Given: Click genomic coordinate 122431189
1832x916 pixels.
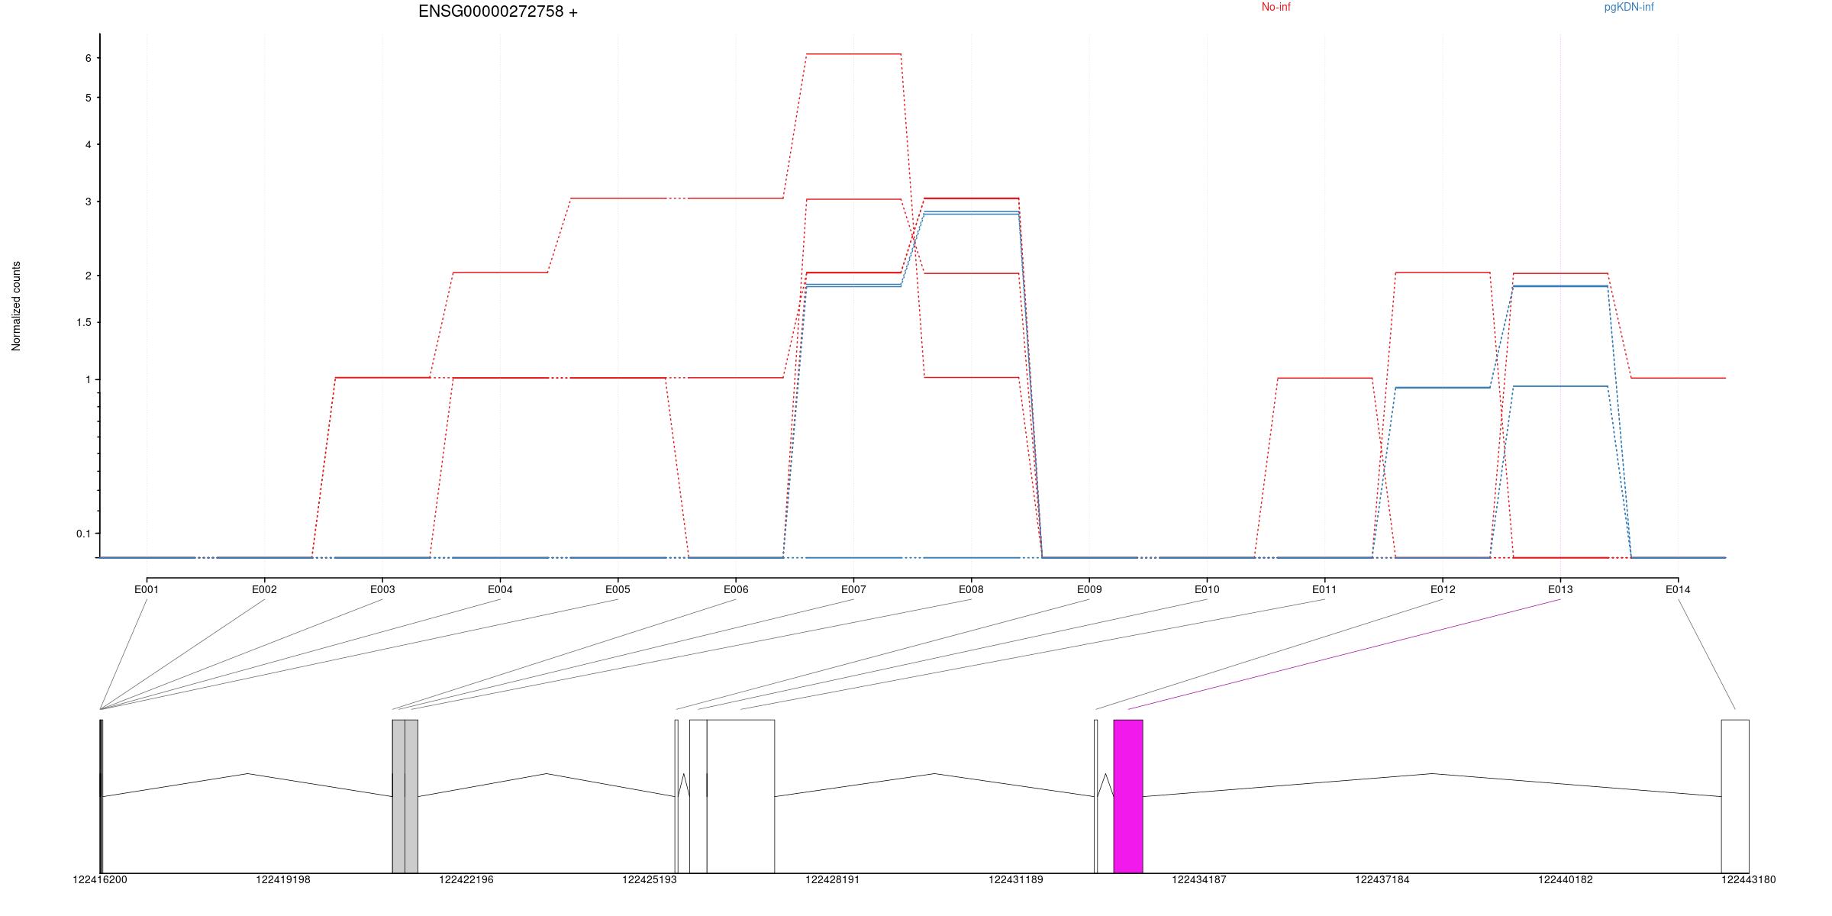Looking at the screenshot, I should click(x=1016, y=879).
